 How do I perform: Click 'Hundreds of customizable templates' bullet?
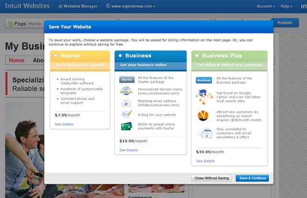(x=81, y=91)
